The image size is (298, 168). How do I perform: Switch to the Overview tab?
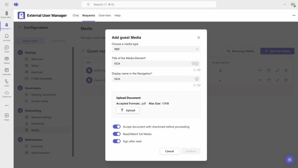(104, 15)
